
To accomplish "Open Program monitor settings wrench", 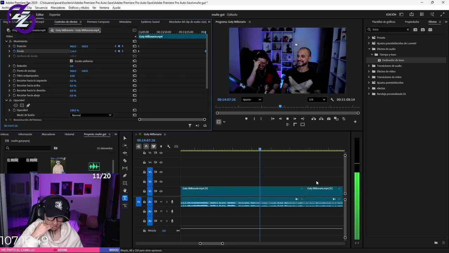I will coord(332,99).
